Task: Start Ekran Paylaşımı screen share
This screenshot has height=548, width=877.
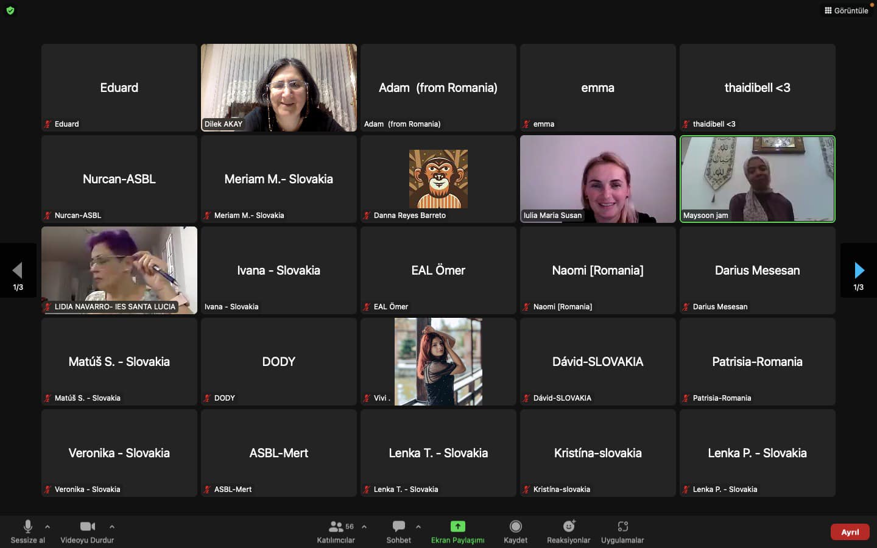Action: click(x=457, y=530)
